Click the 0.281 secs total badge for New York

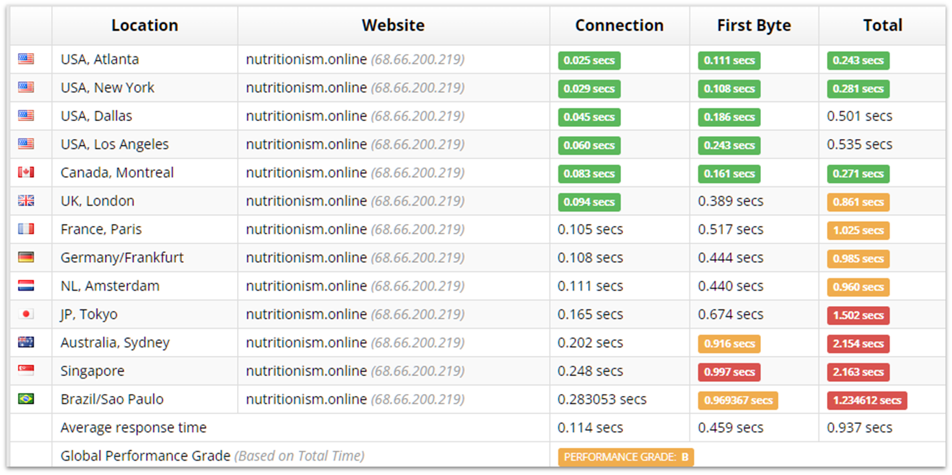(x=858, y=89)
